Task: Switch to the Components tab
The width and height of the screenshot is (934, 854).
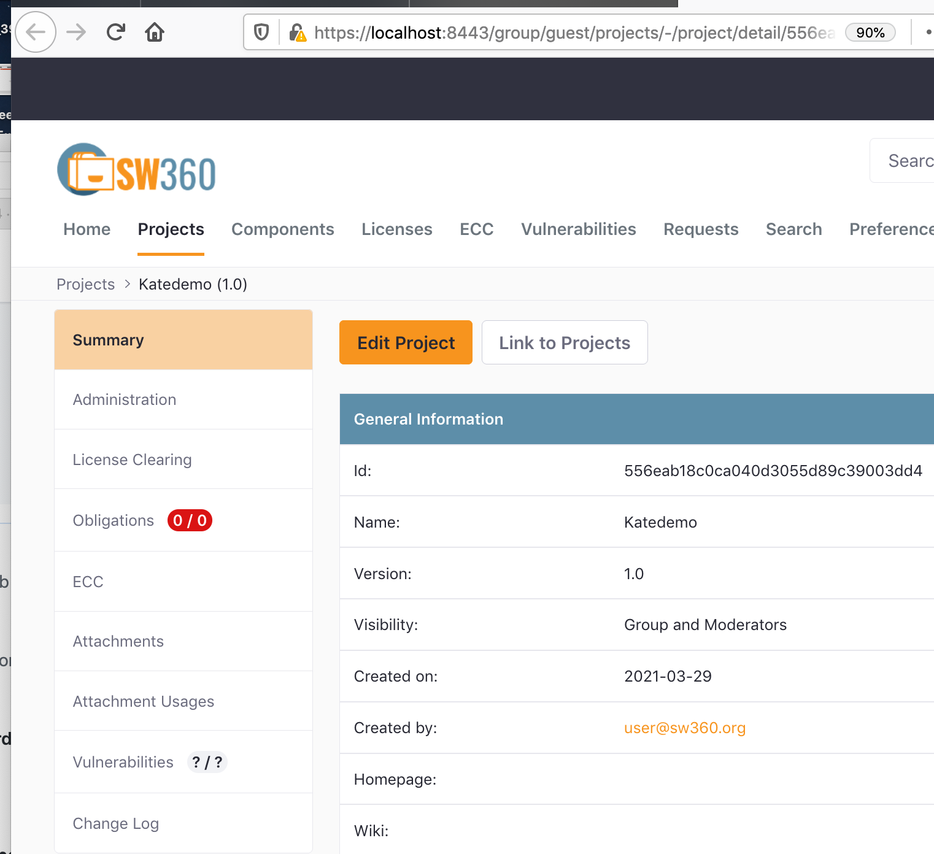Action: pyautogui.click(x=282, y=229)
